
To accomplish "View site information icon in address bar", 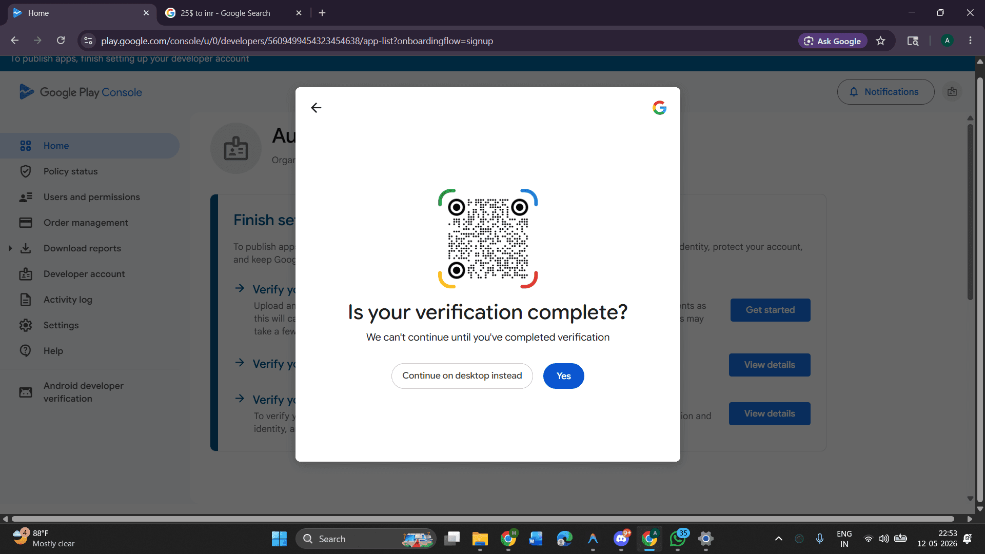I will 88,41.
